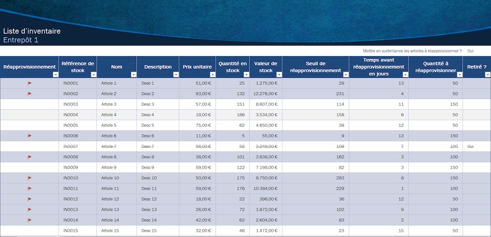Select the stock value 7.198,00 €
491x237 pixels.
[266, 167]
